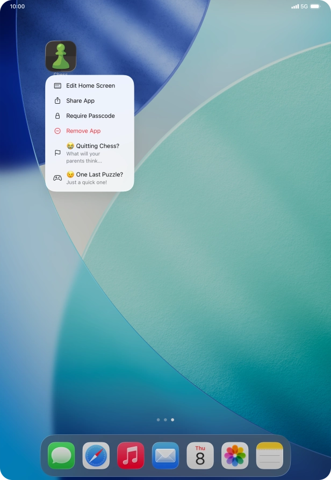Tap the Chess app icon
Screen dimensions: 331x480
click(x=61, y=56)
